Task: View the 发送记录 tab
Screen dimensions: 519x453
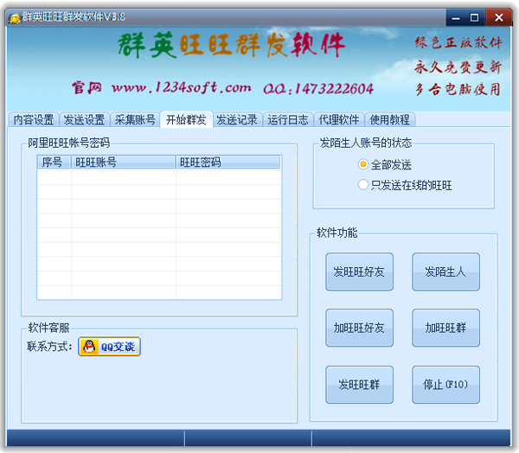Action: [237, 120]
